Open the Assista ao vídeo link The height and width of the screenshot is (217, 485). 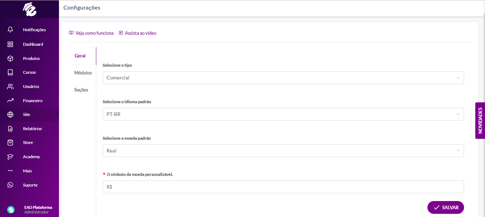click(141, 33)
